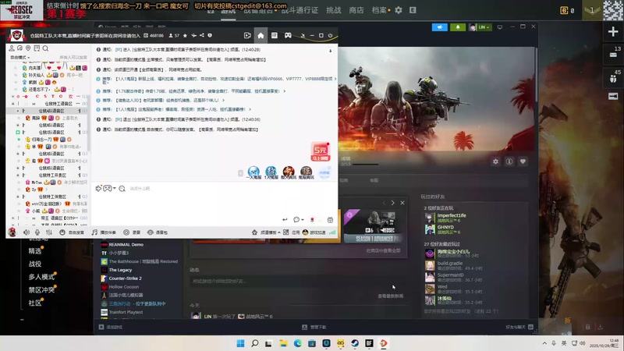This screenshot has width=624, height=351.
Task: Select Counter-Strike 2 in Steam library
Action: click(125, 278)
